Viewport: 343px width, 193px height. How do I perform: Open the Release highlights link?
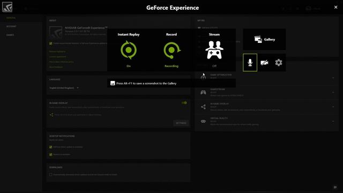[x=57, y=51]
